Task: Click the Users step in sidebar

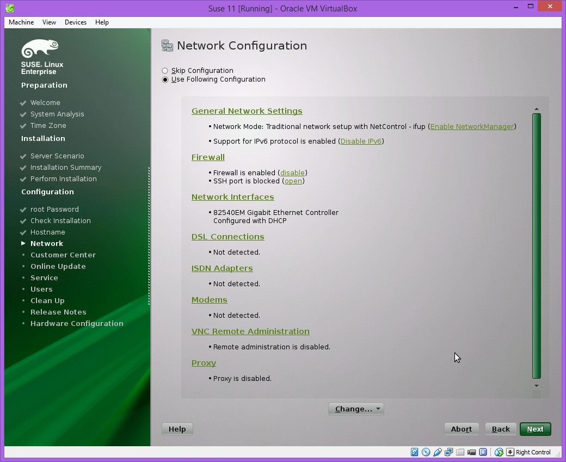Action: [x=41, y=289]
